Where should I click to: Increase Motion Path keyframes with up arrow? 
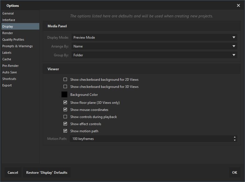point(234,137)
